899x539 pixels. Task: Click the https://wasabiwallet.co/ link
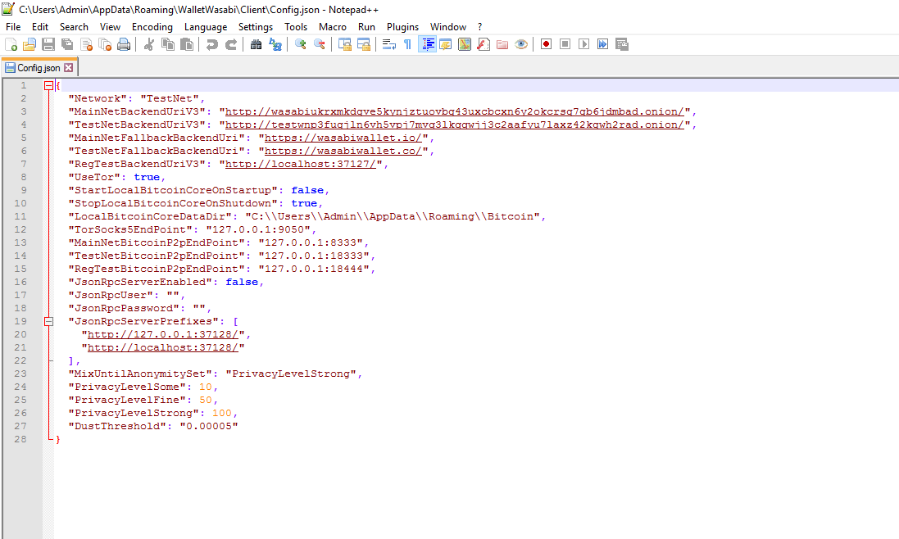[x=343, y=152]
